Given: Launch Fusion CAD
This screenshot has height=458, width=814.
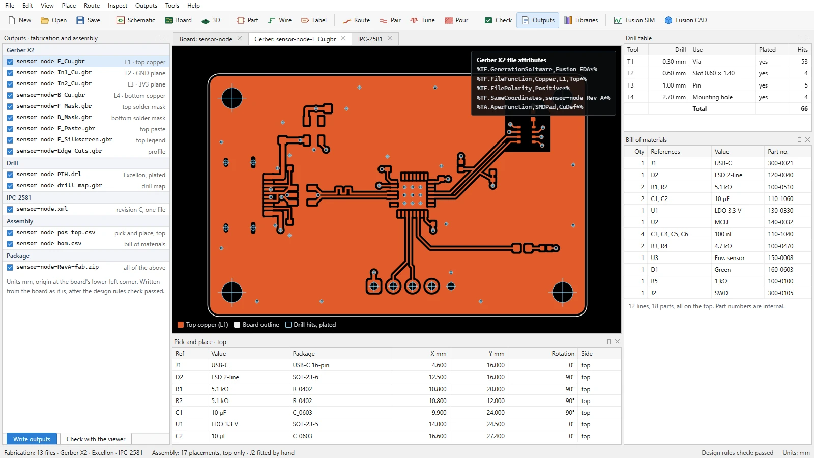Looking at the screenshot, I should tap(685, 20).
